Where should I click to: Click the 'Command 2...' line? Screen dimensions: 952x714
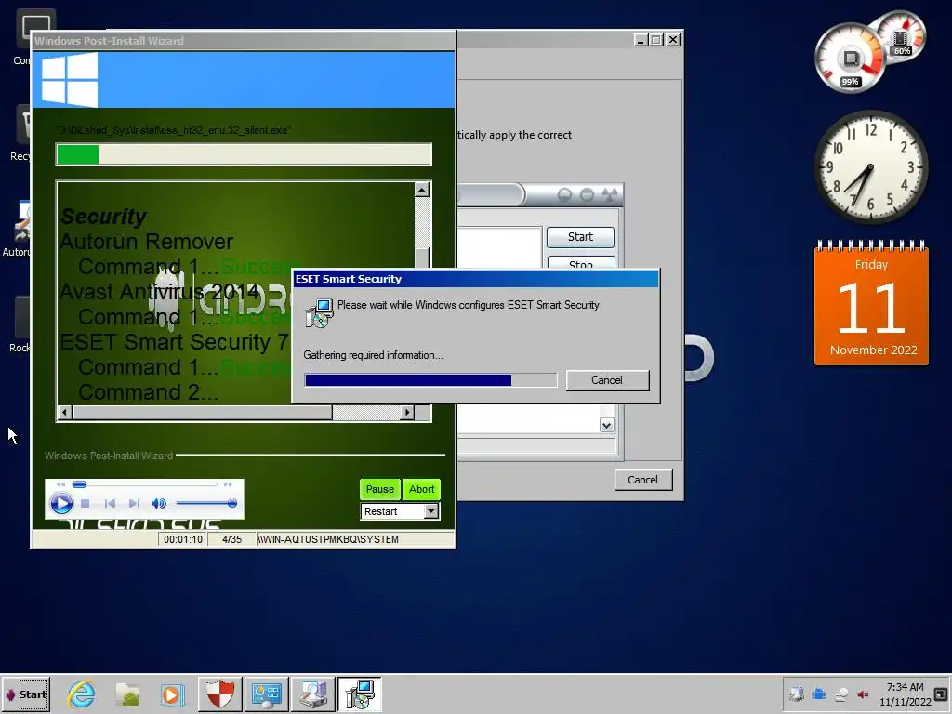(148, 392)
